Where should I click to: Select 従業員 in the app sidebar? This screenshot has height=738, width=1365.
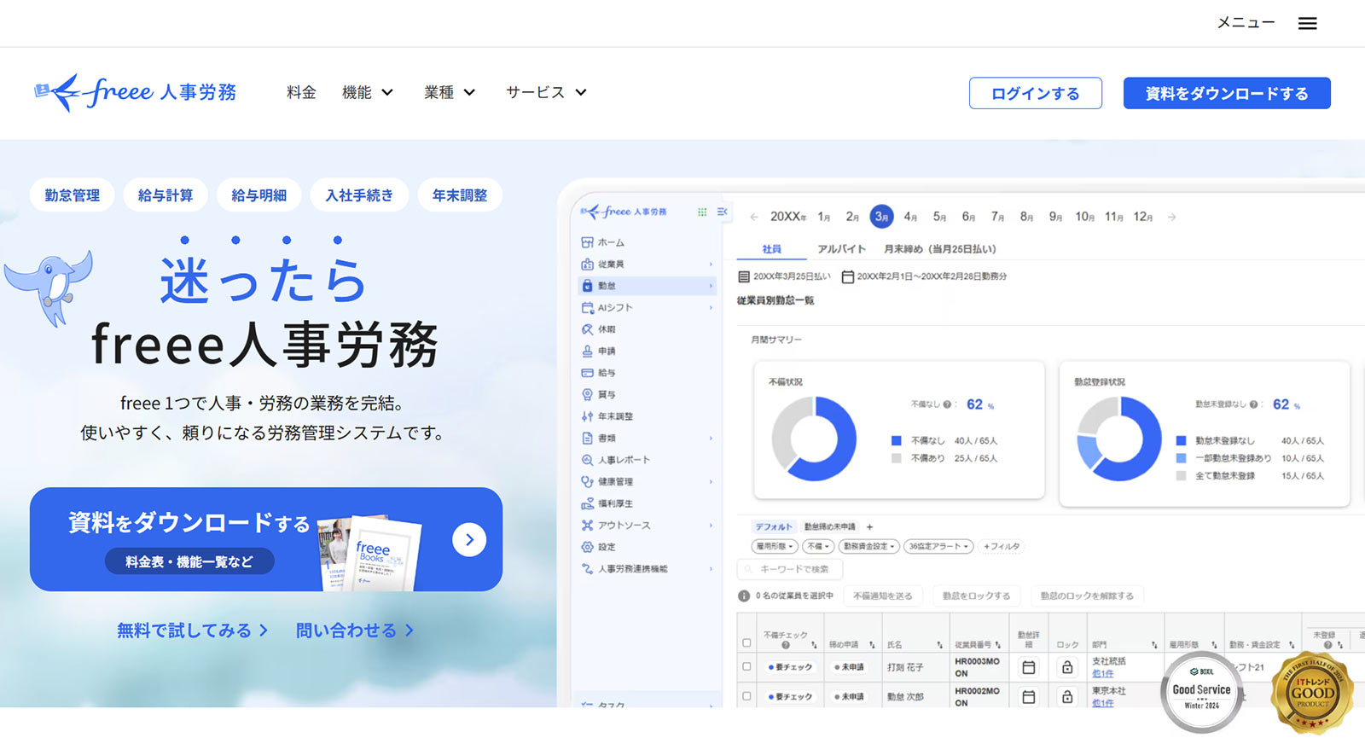click(610, 264)
